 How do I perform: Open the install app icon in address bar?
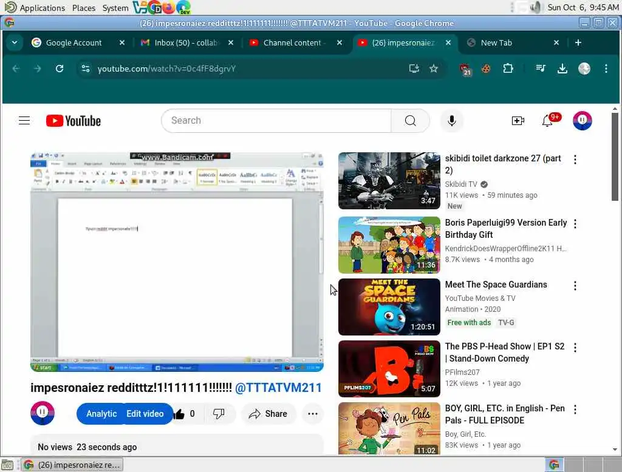pyautogui.click(x=414, y=69)
